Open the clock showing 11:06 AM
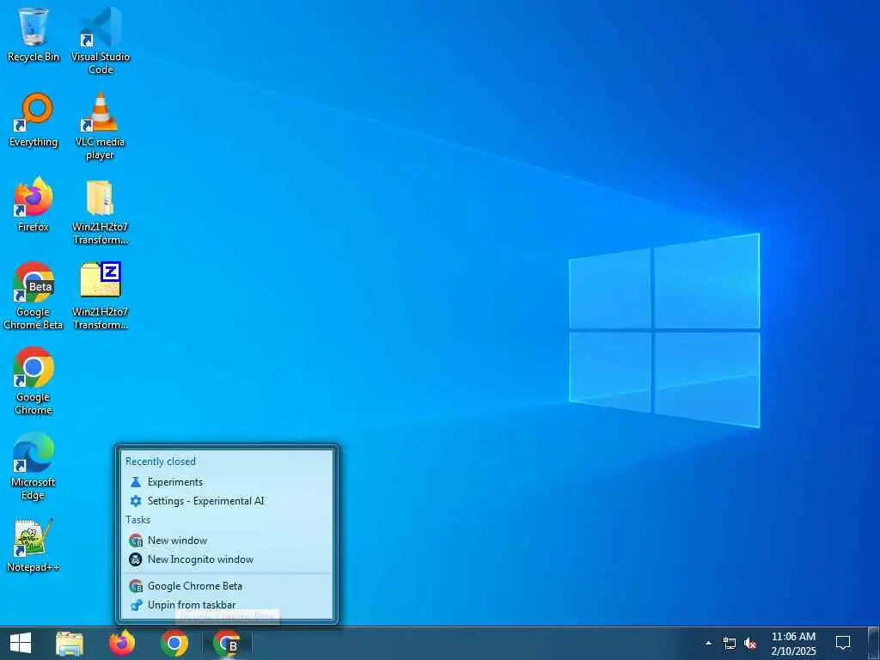Screen dimensions: 880x660 [793, 643]
